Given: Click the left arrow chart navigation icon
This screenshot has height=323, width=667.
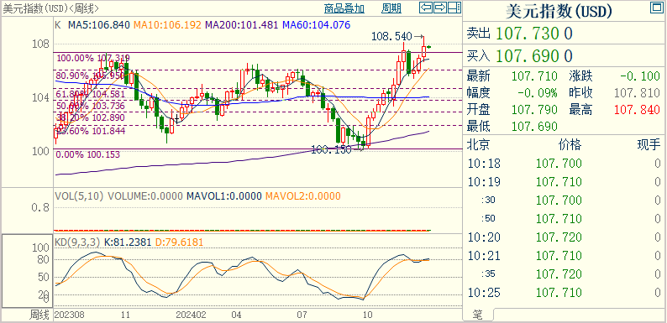Looking at the screenshot, I should [x=426, y=8].
